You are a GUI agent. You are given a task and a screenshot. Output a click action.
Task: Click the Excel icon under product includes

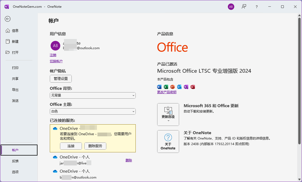pyautogui.click(x=166, y=87)
